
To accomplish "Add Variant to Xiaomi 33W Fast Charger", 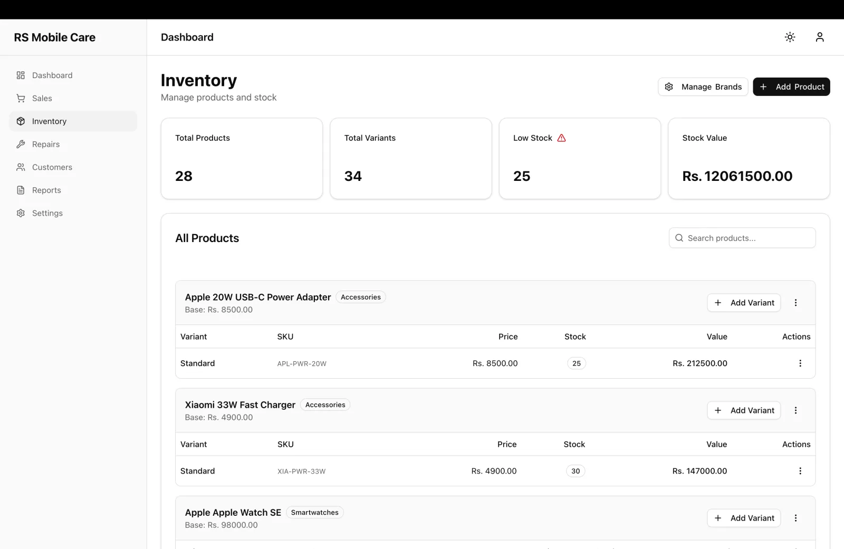I will [x=744, y=410].
